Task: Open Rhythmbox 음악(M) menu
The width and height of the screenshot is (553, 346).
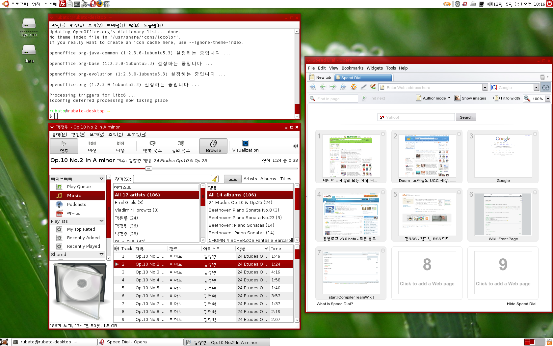Action: tap(59, 134)
